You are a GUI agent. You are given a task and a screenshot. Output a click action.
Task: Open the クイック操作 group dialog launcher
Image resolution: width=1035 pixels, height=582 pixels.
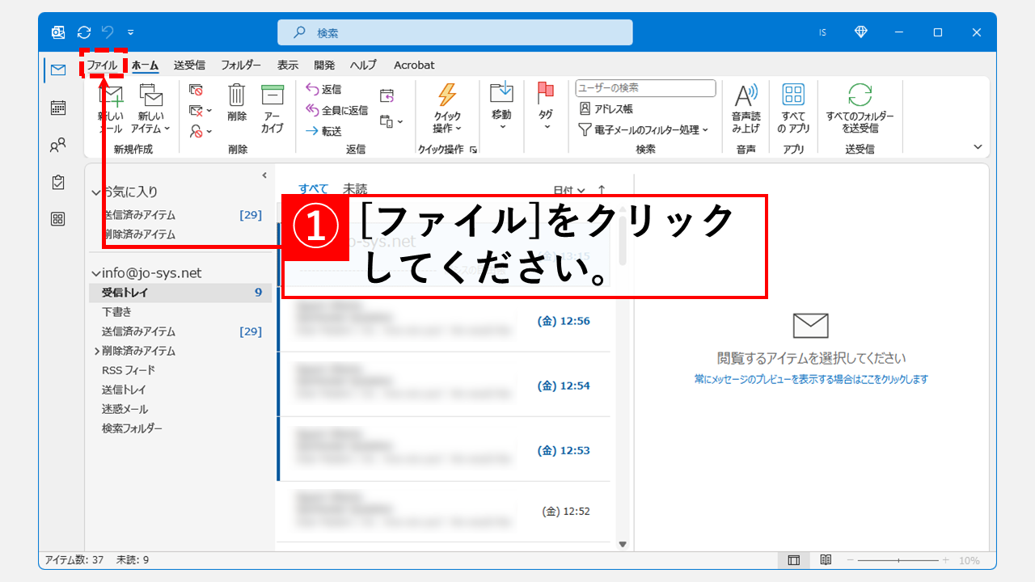click(473, 150)
